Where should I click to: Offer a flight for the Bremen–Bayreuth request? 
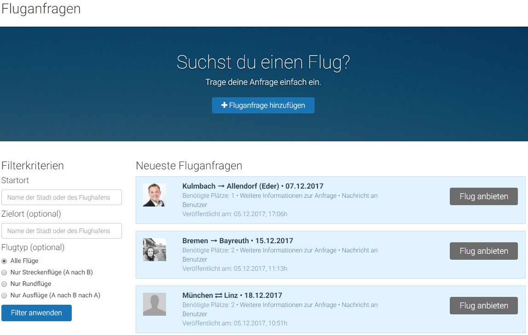[x=483, y=251]
